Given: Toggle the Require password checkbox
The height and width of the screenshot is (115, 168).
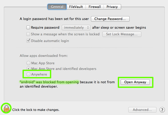Looking at the screenshot, I should pos(28,27).
